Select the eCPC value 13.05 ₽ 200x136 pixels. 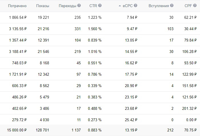point(131,40)
